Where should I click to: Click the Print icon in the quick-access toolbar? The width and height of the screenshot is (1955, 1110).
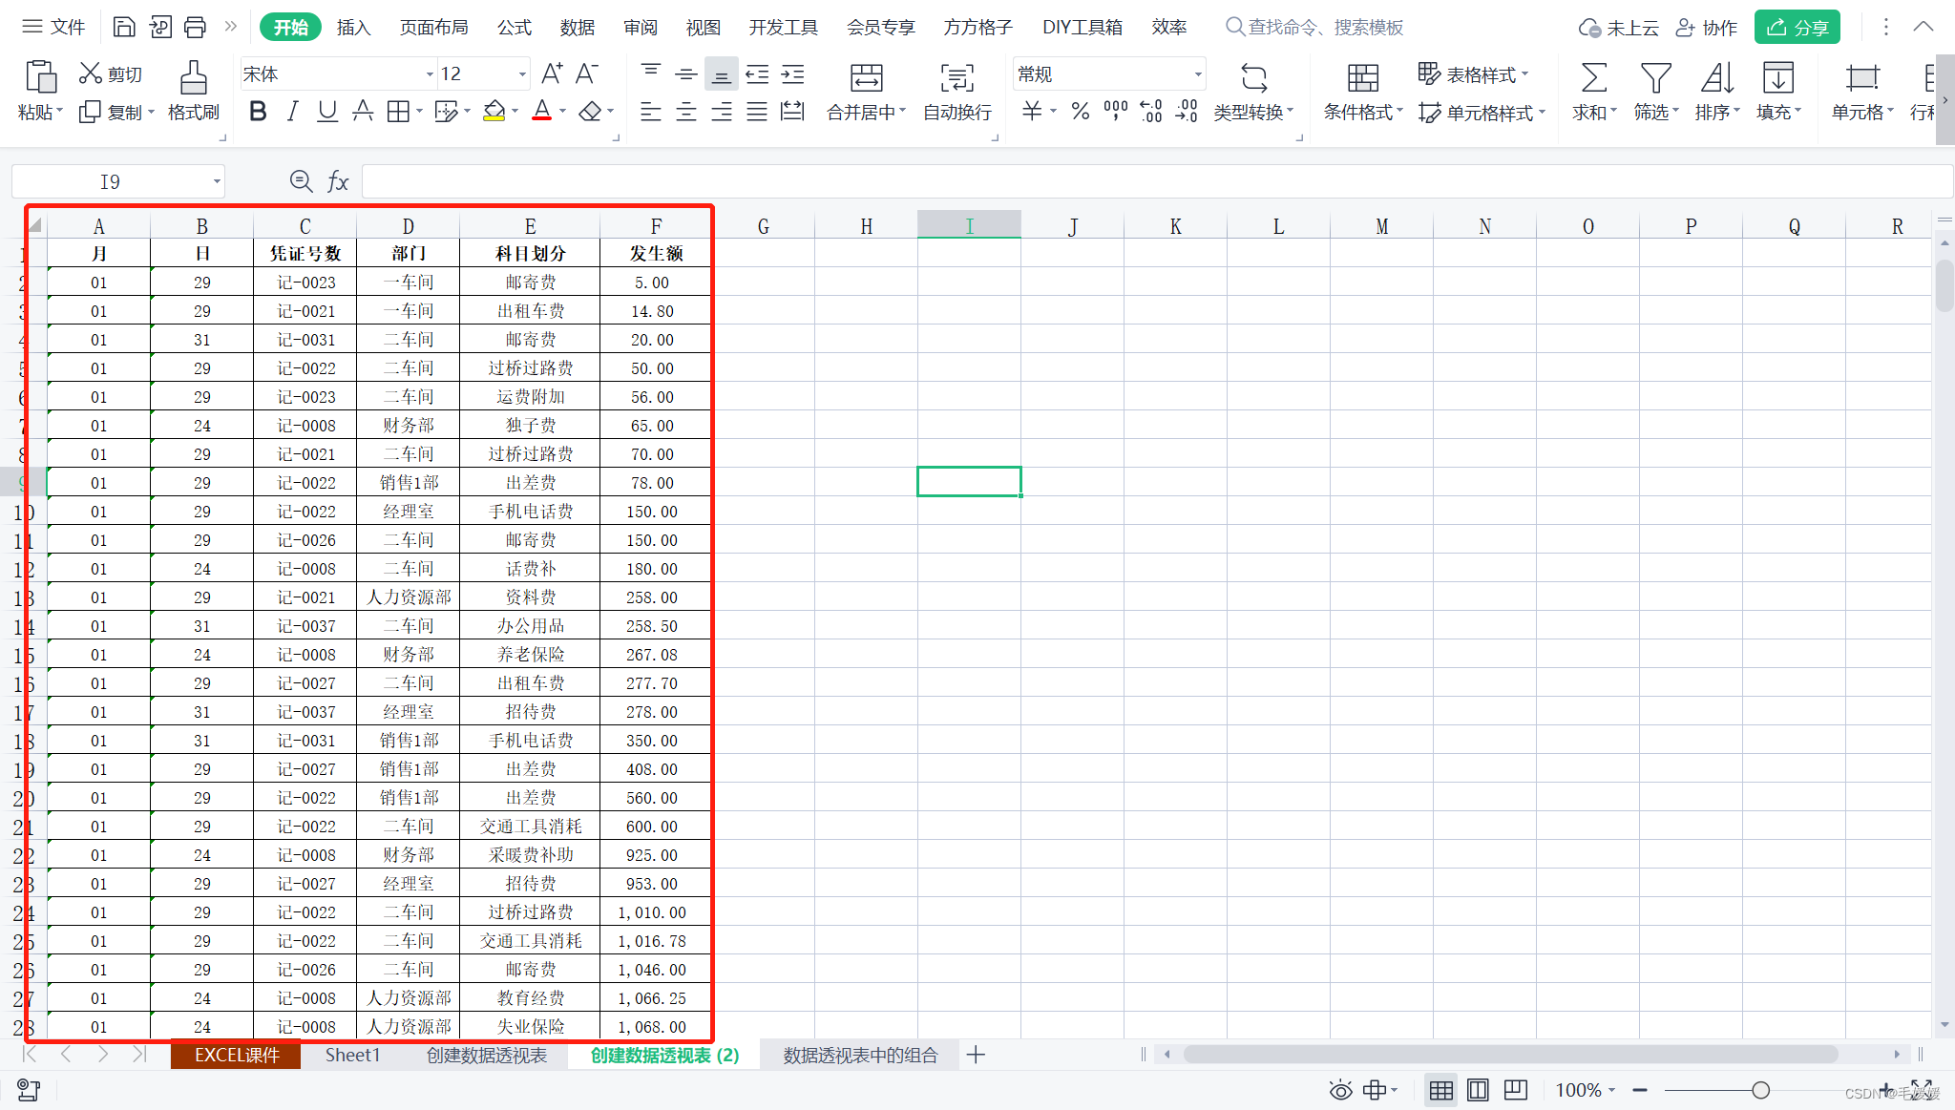click(195, 27)
